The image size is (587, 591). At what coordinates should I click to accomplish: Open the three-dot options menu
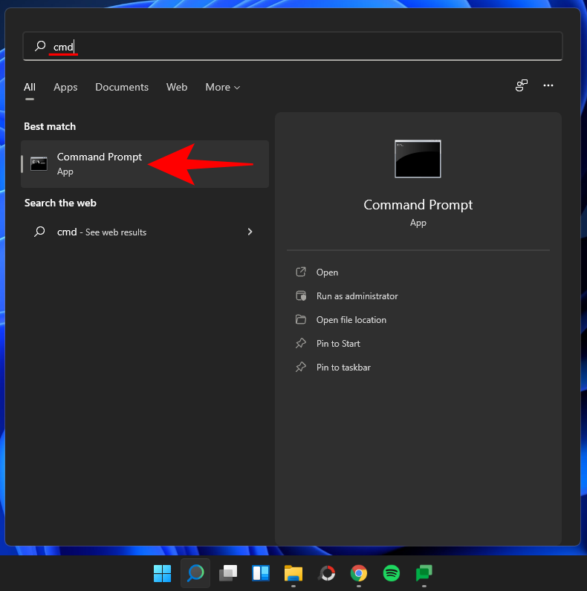(x=548, y=86)
